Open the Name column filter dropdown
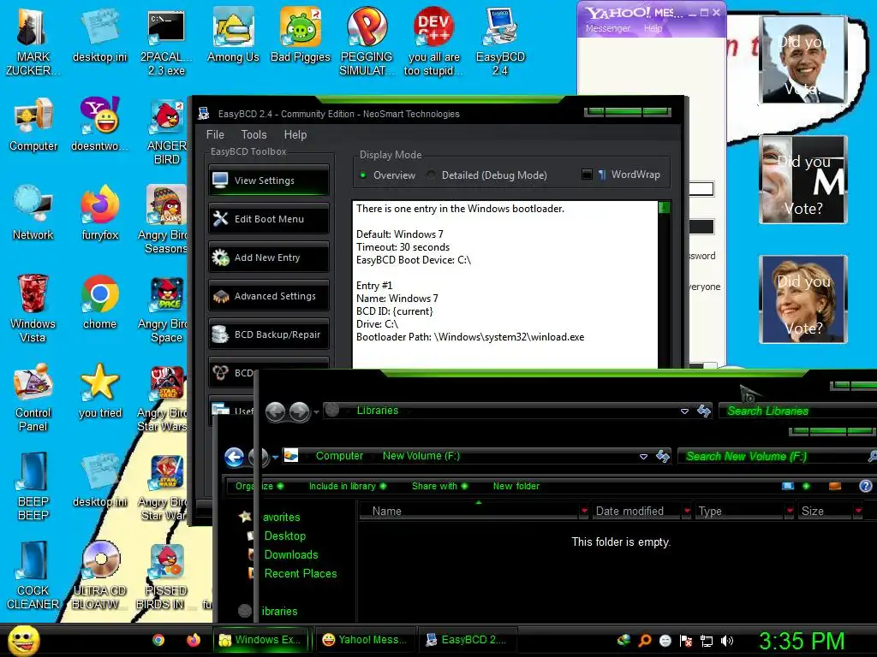Viewport: 877px width, 657px height. point(584,511)
